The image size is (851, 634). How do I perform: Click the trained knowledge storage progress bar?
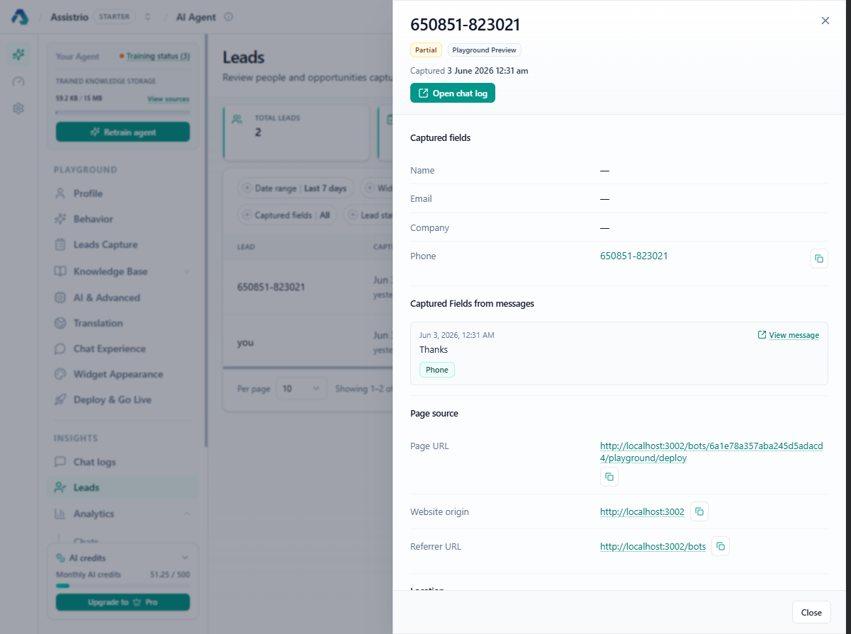[x=123, y=112]
